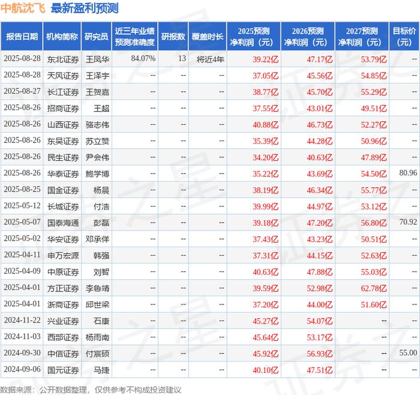Click 40.88亿 forecast value
Image resolution: width=420 pixels, height=395 pixels.
(x=265, y=125)
